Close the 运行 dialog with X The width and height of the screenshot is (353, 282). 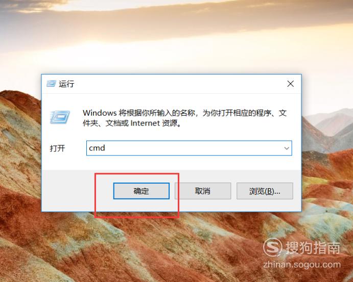pos(290,84)
